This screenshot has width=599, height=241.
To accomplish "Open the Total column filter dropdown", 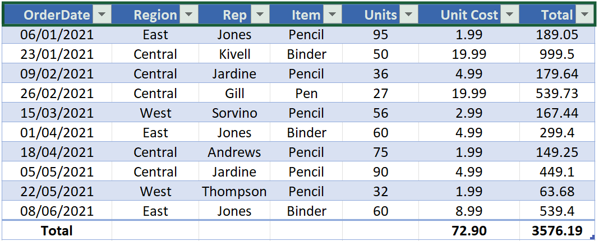I will (584, 15).
